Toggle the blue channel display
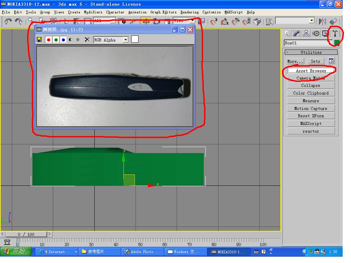The height and width of the screenshot is (263, 351). (x=63, y=40)
